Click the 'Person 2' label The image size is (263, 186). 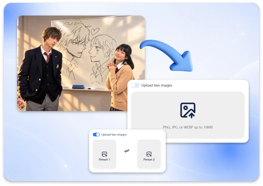[149, 160]
